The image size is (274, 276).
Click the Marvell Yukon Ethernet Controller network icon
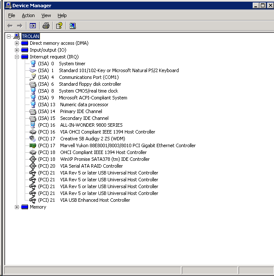[33, 145]
